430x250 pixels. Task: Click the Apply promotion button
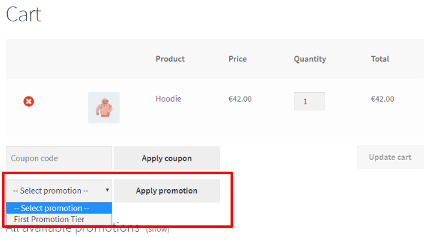pos(166,191)
